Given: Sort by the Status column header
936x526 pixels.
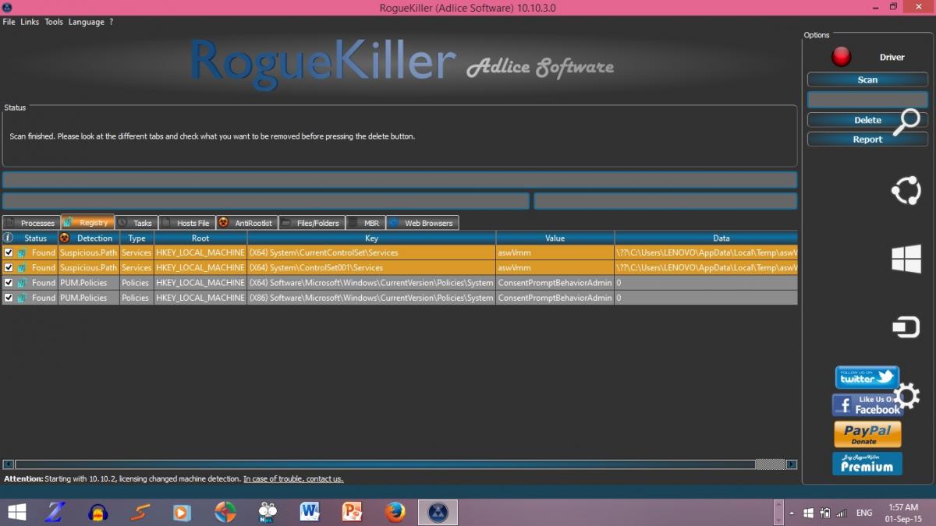Looking at the screenshot, I should [x=36, y=238].
